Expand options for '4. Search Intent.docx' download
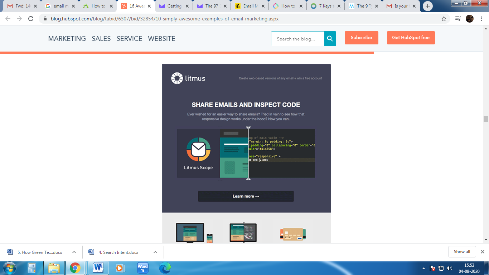The height and width of the screenshot is (275, 489). (155, 252)
